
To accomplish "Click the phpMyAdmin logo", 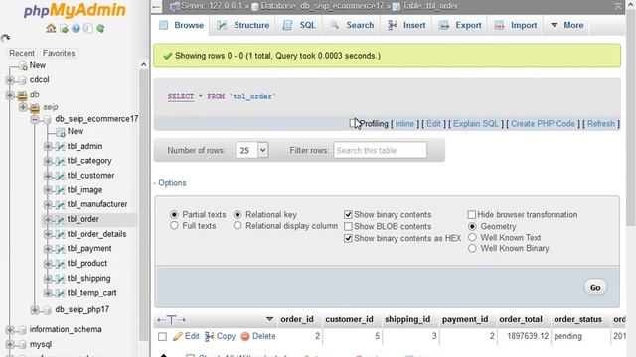I will pos(75,10).
